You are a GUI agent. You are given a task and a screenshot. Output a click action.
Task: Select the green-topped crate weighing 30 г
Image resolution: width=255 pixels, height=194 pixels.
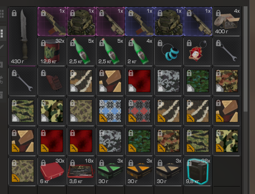110,171
